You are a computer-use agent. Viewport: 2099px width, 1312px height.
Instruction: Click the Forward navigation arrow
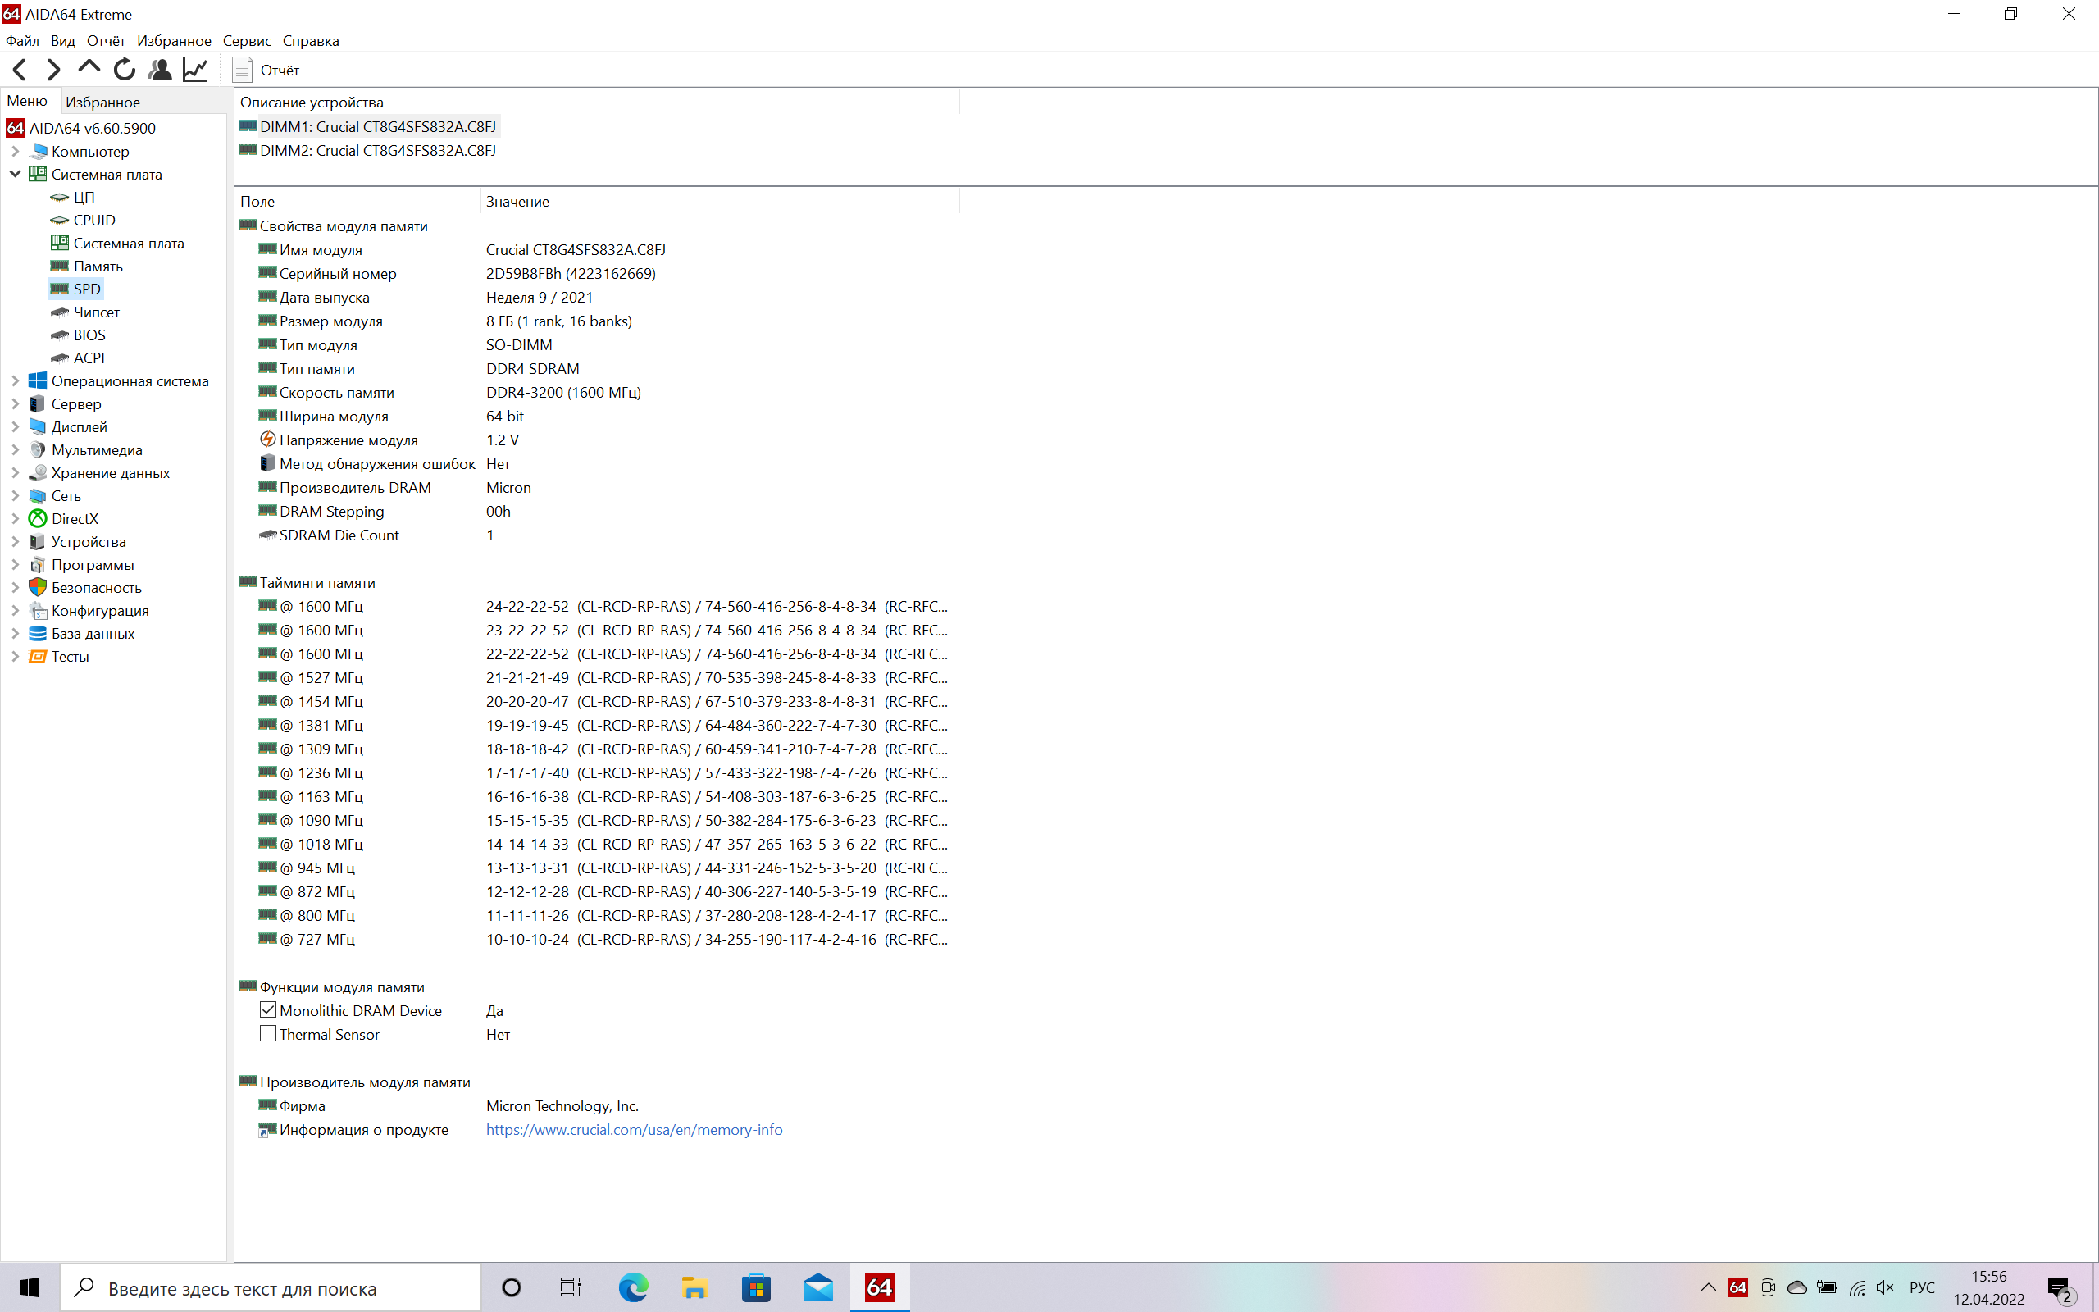coord(54,70)
